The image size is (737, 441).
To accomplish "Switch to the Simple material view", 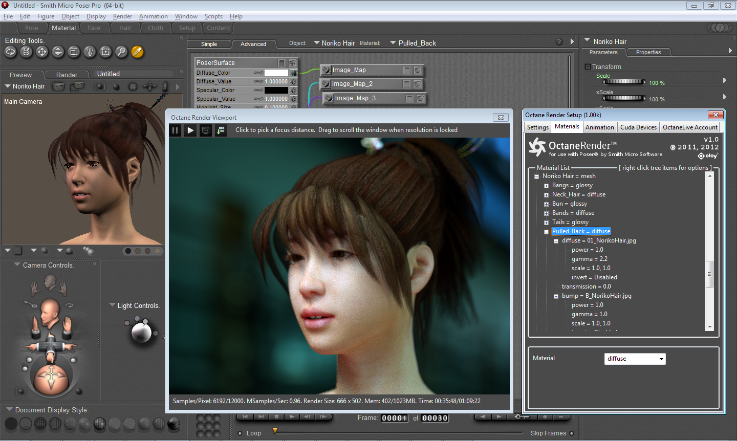I will (x=209, y=44).
